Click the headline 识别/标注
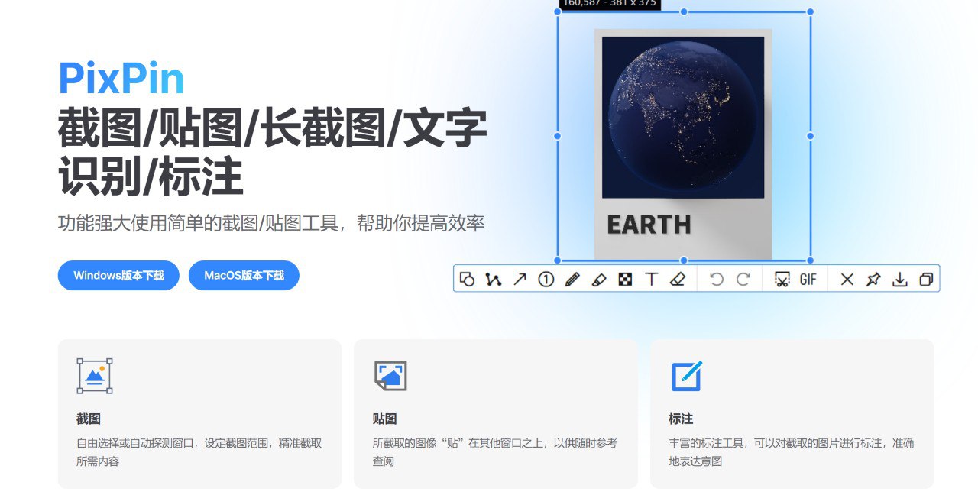Viewport: 978px width, 495px height. (151, 176)
